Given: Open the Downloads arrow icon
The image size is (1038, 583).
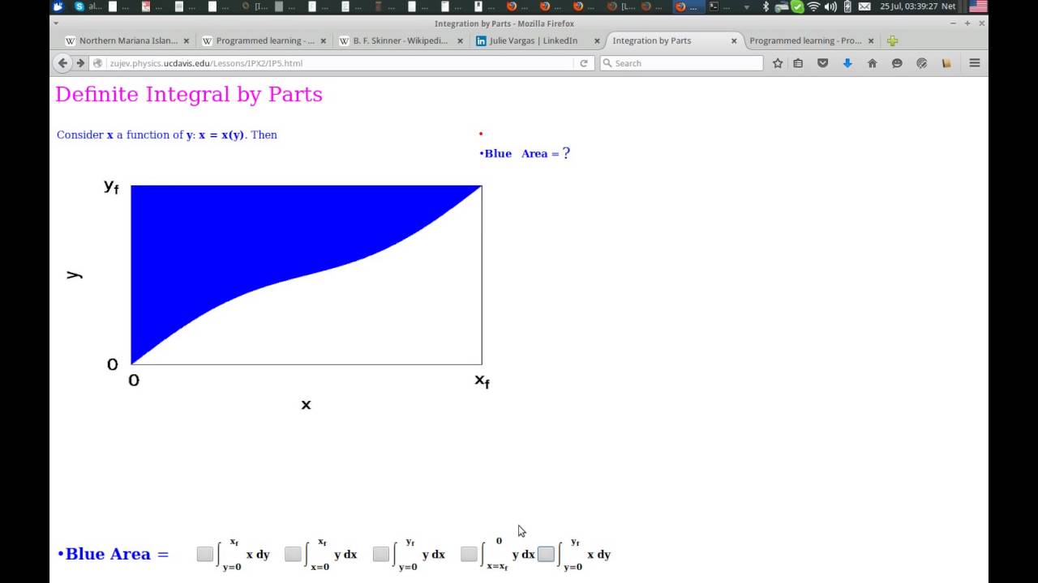Looking at the screenshot, I should coord(847,63).
